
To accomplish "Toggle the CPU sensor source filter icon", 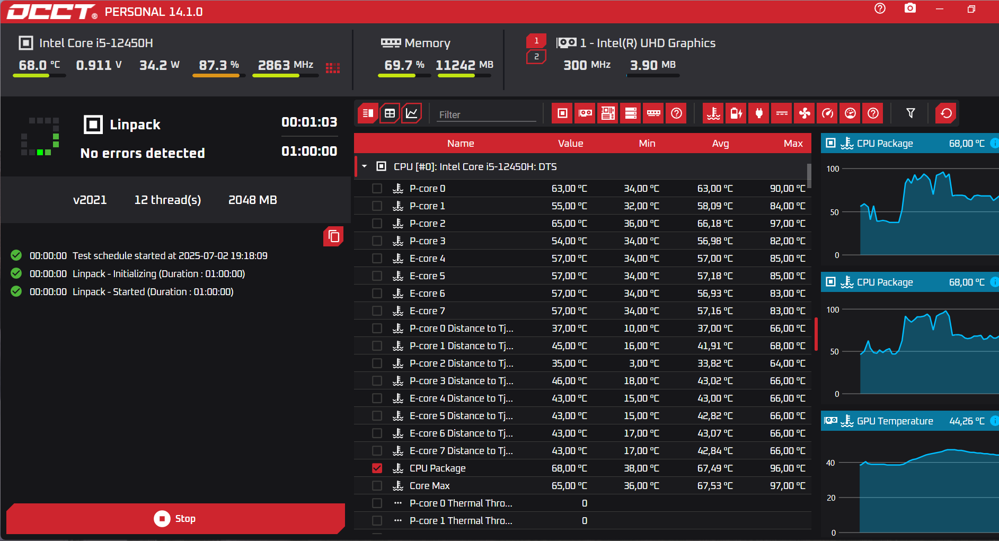I will (563, 113).
